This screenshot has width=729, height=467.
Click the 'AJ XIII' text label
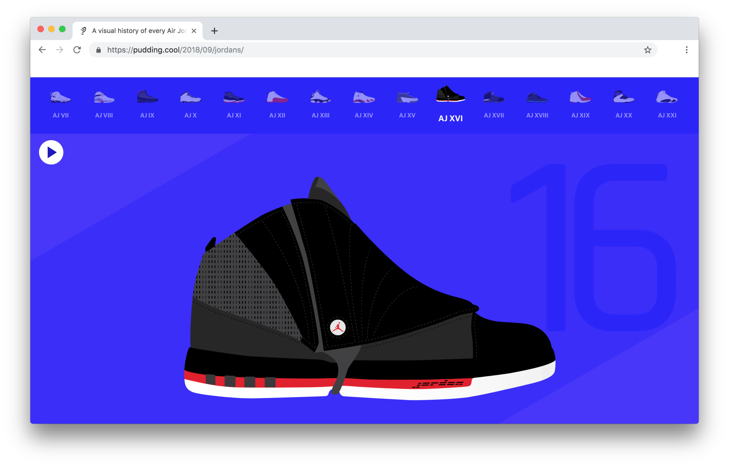coord(320,115)
